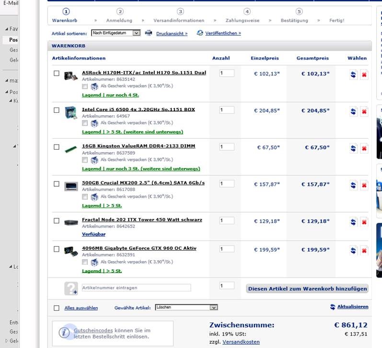Expand the bottom Gel folder in the mail sidebar

[7, 341]
